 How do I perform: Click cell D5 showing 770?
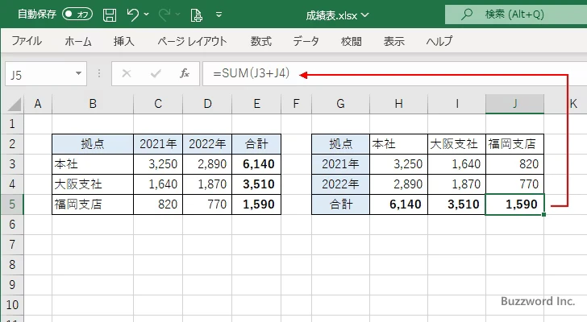click(207, 204)
